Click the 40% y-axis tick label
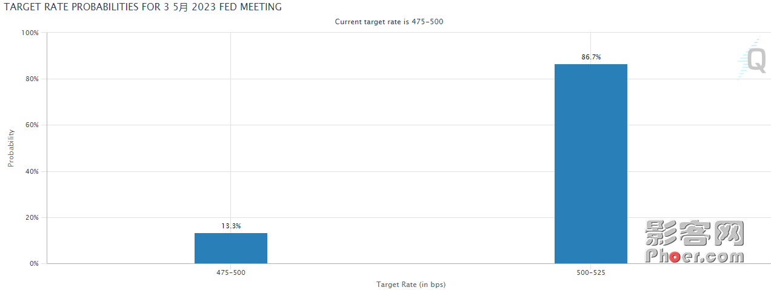This screenshot has width=771, height=290. 32,171
